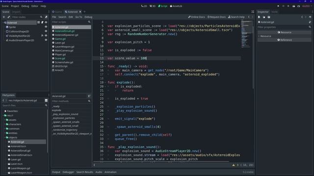Collapse the scripts panel with the left arrow
The image size is (314, 176).
pyautogui.click(x=94, y=165)
